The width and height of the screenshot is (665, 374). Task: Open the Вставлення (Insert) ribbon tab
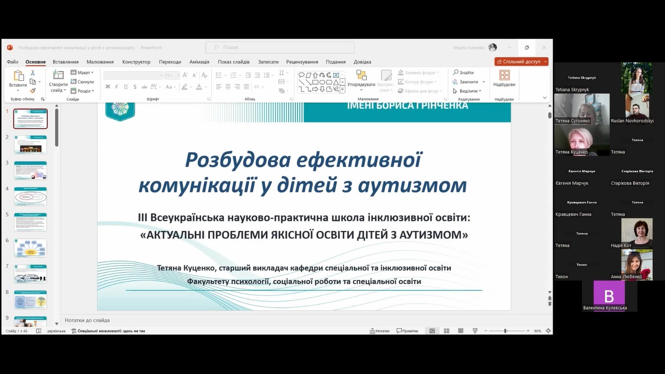[x=65, y=62]
